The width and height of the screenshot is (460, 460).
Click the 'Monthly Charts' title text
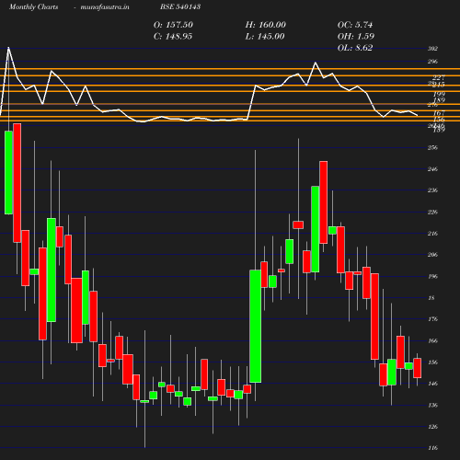click(x=33, y=6)
